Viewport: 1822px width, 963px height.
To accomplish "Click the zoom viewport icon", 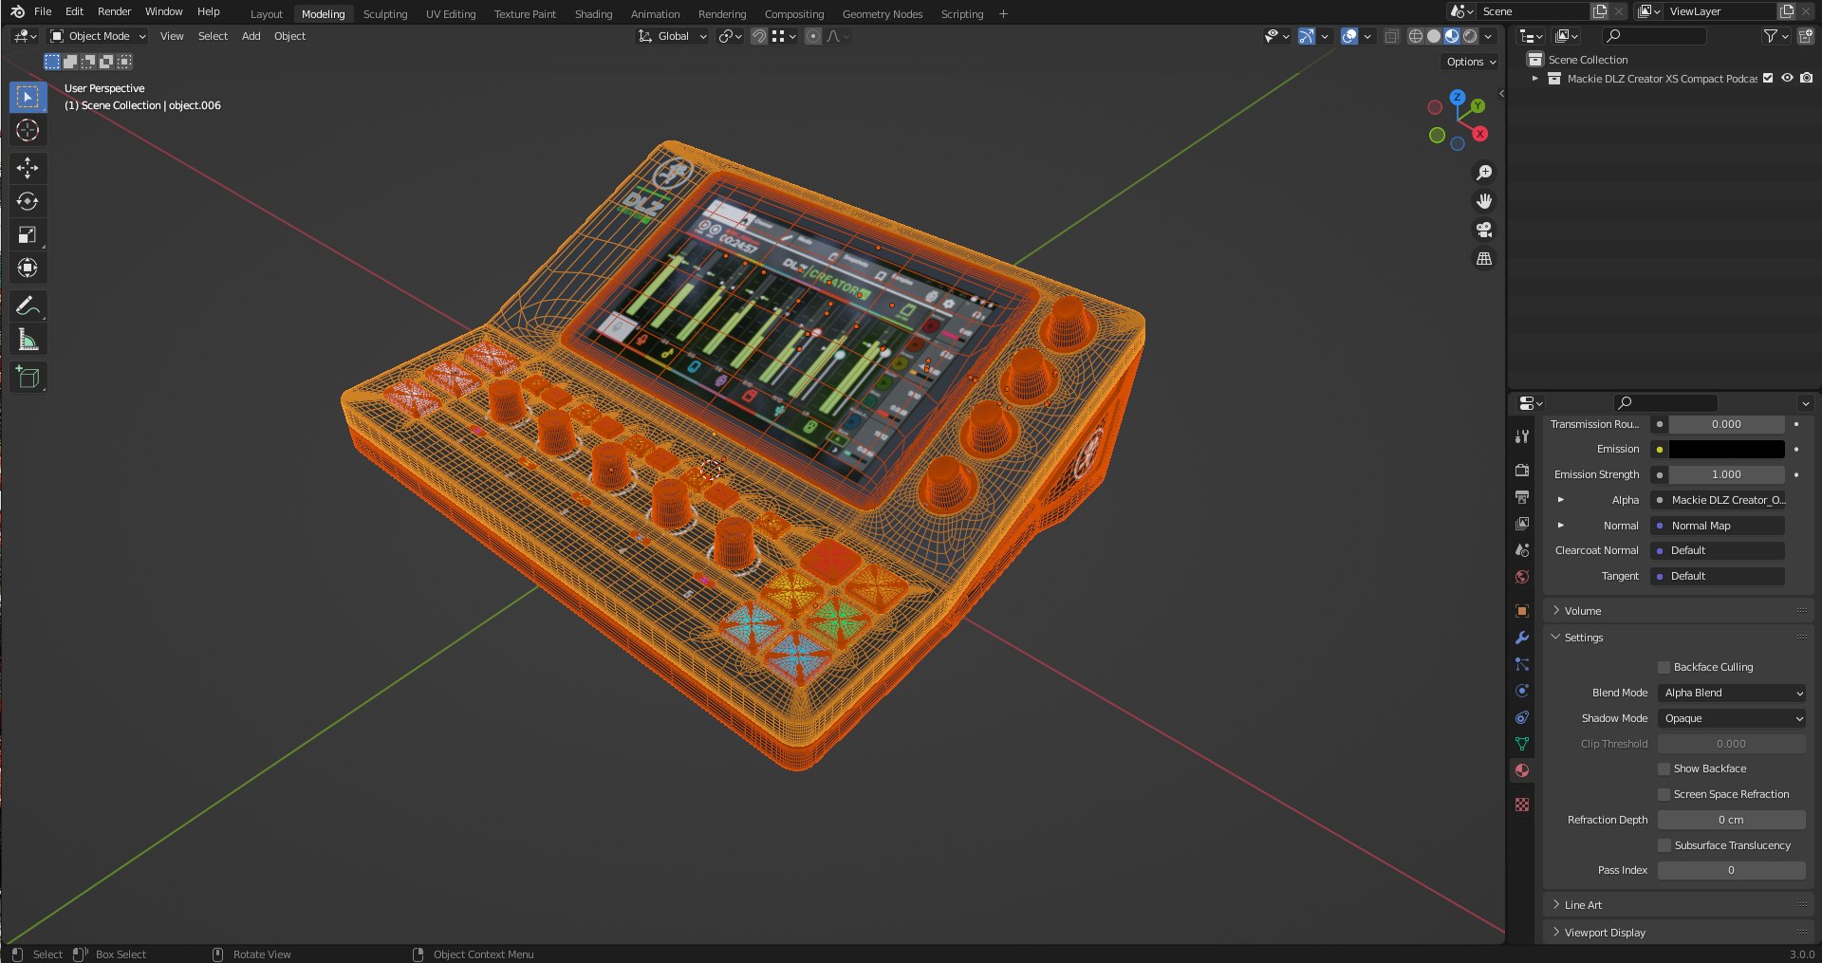I will pyautogui.click(x=1484, y=173).
